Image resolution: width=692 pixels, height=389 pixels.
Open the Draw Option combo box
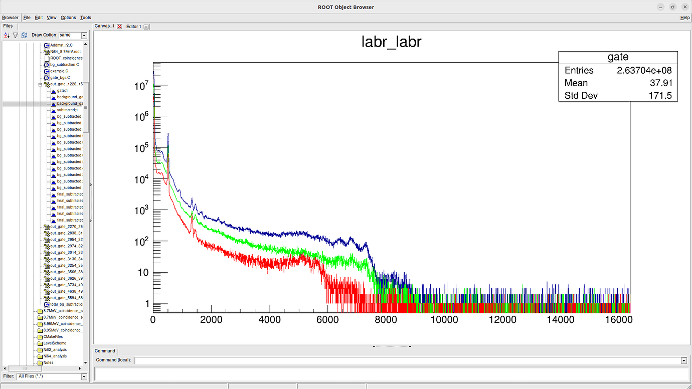tap(73, 35)
